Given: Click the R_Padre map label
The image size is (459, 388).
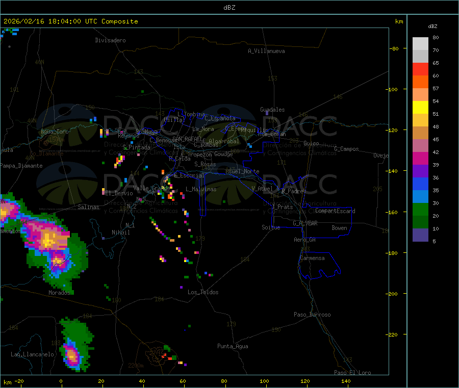Looking at the screenshot, I should tap(292, 191).
